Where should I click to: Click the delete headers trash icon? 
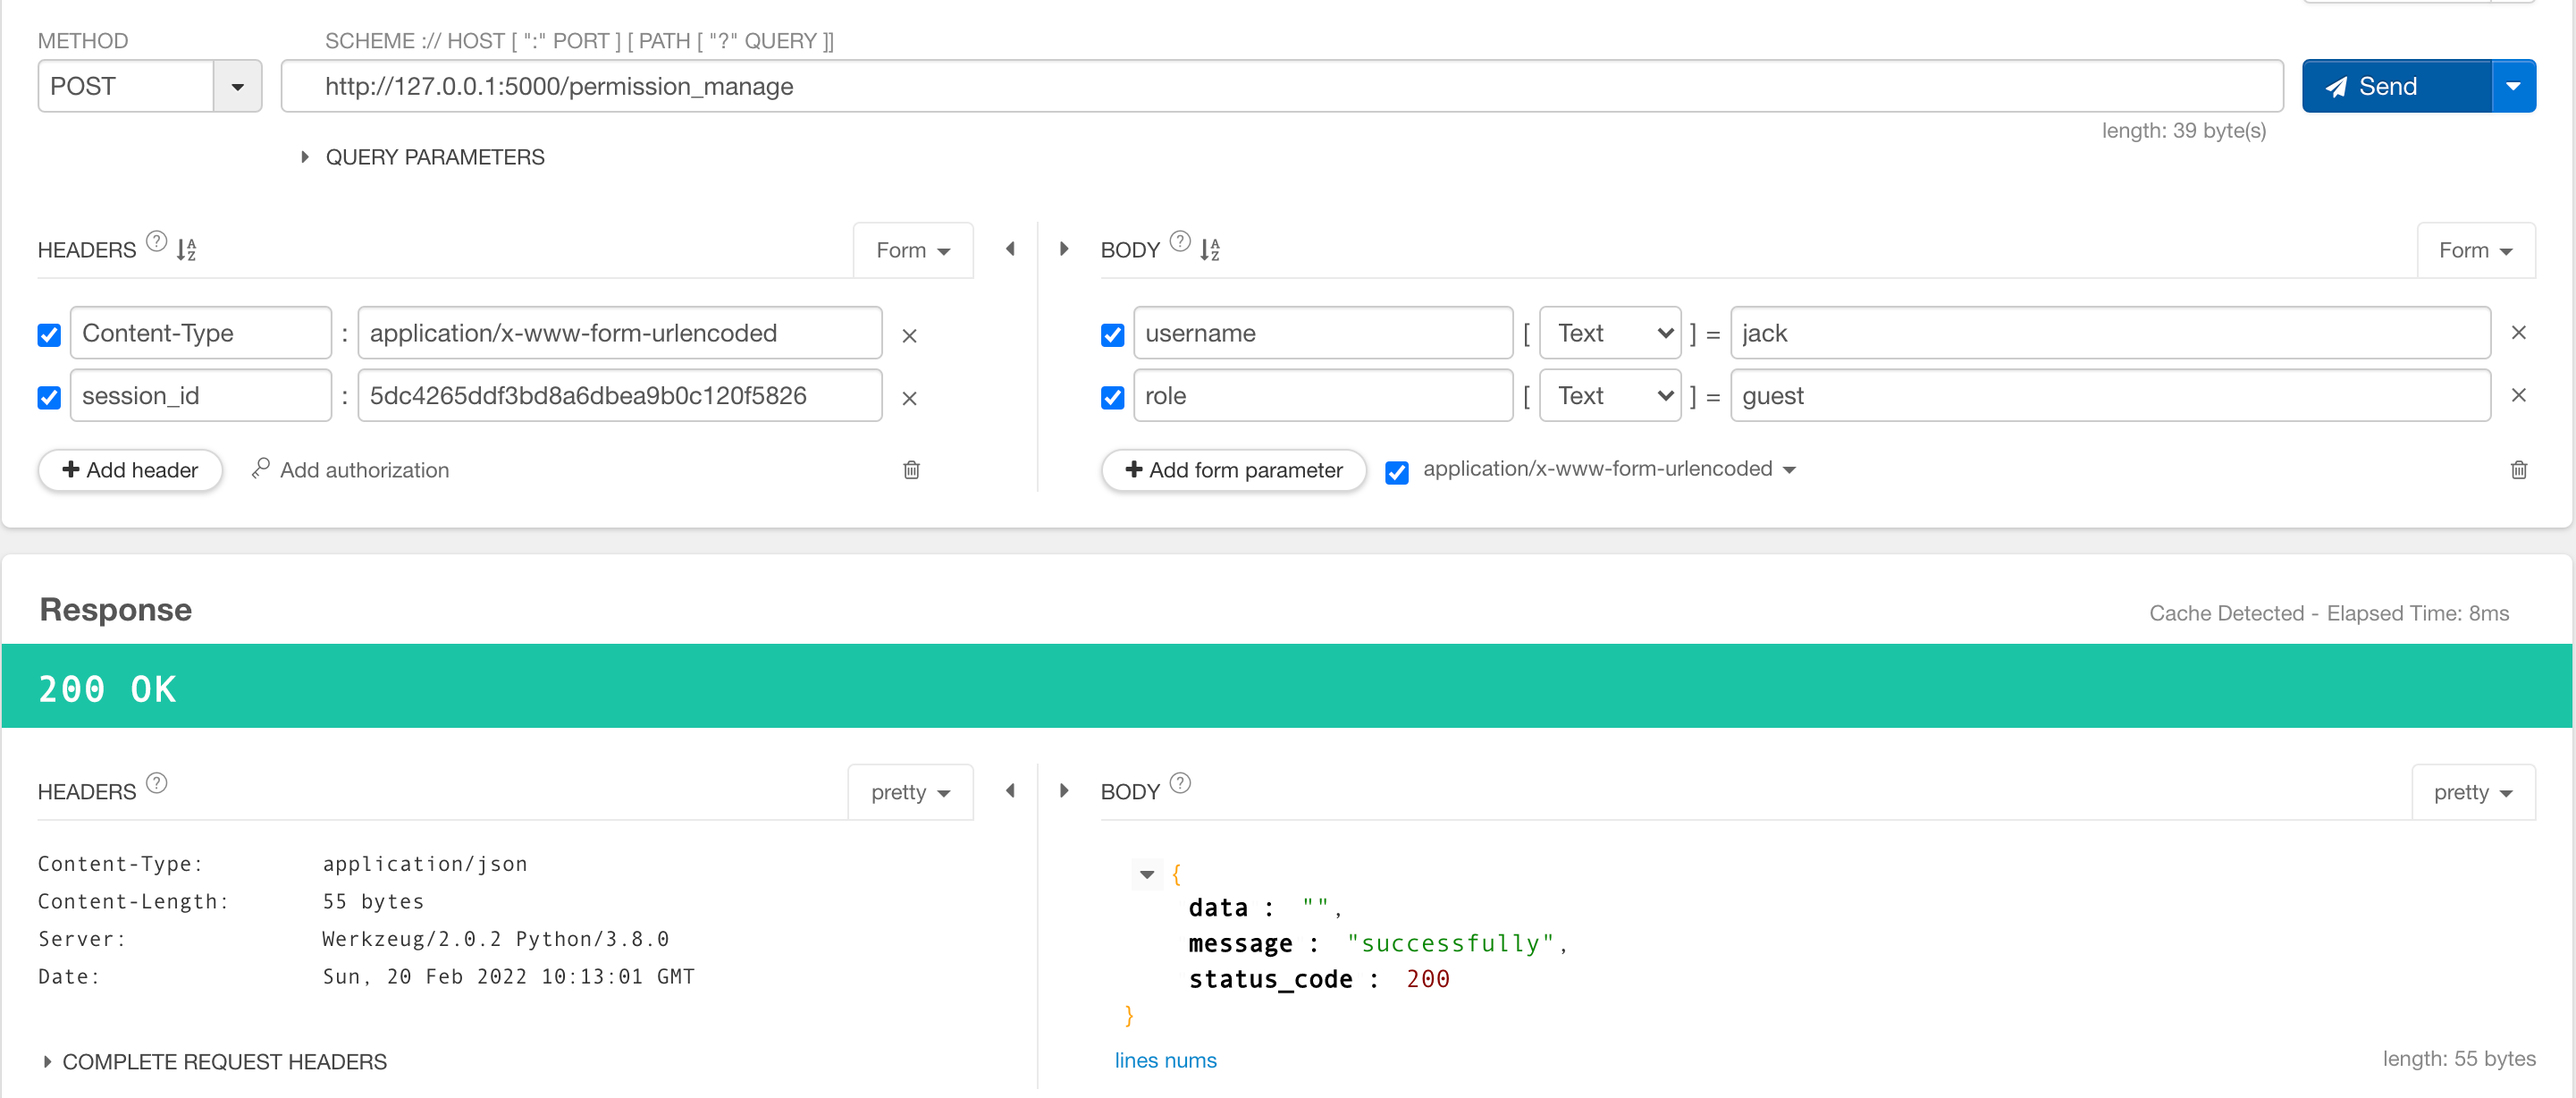point(912,469)
